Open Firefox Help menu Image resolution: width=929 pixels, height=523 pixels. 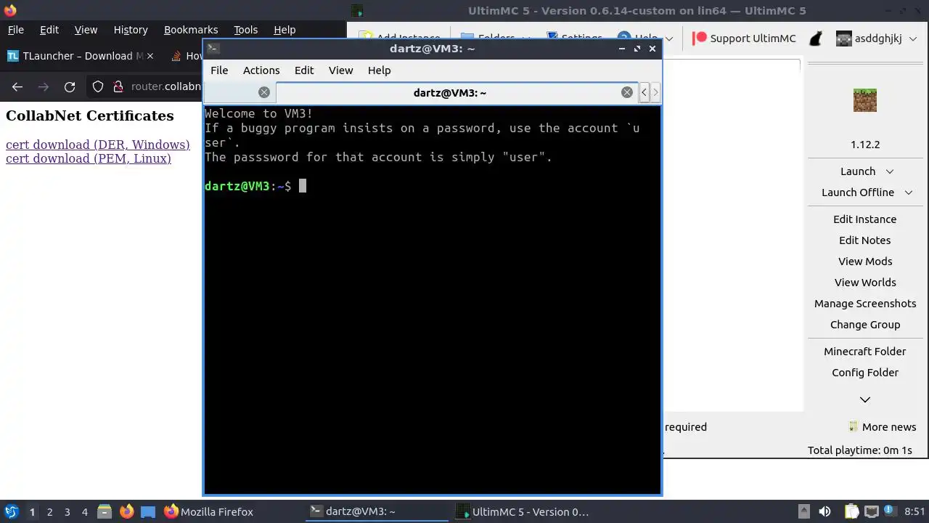[285, 30]
